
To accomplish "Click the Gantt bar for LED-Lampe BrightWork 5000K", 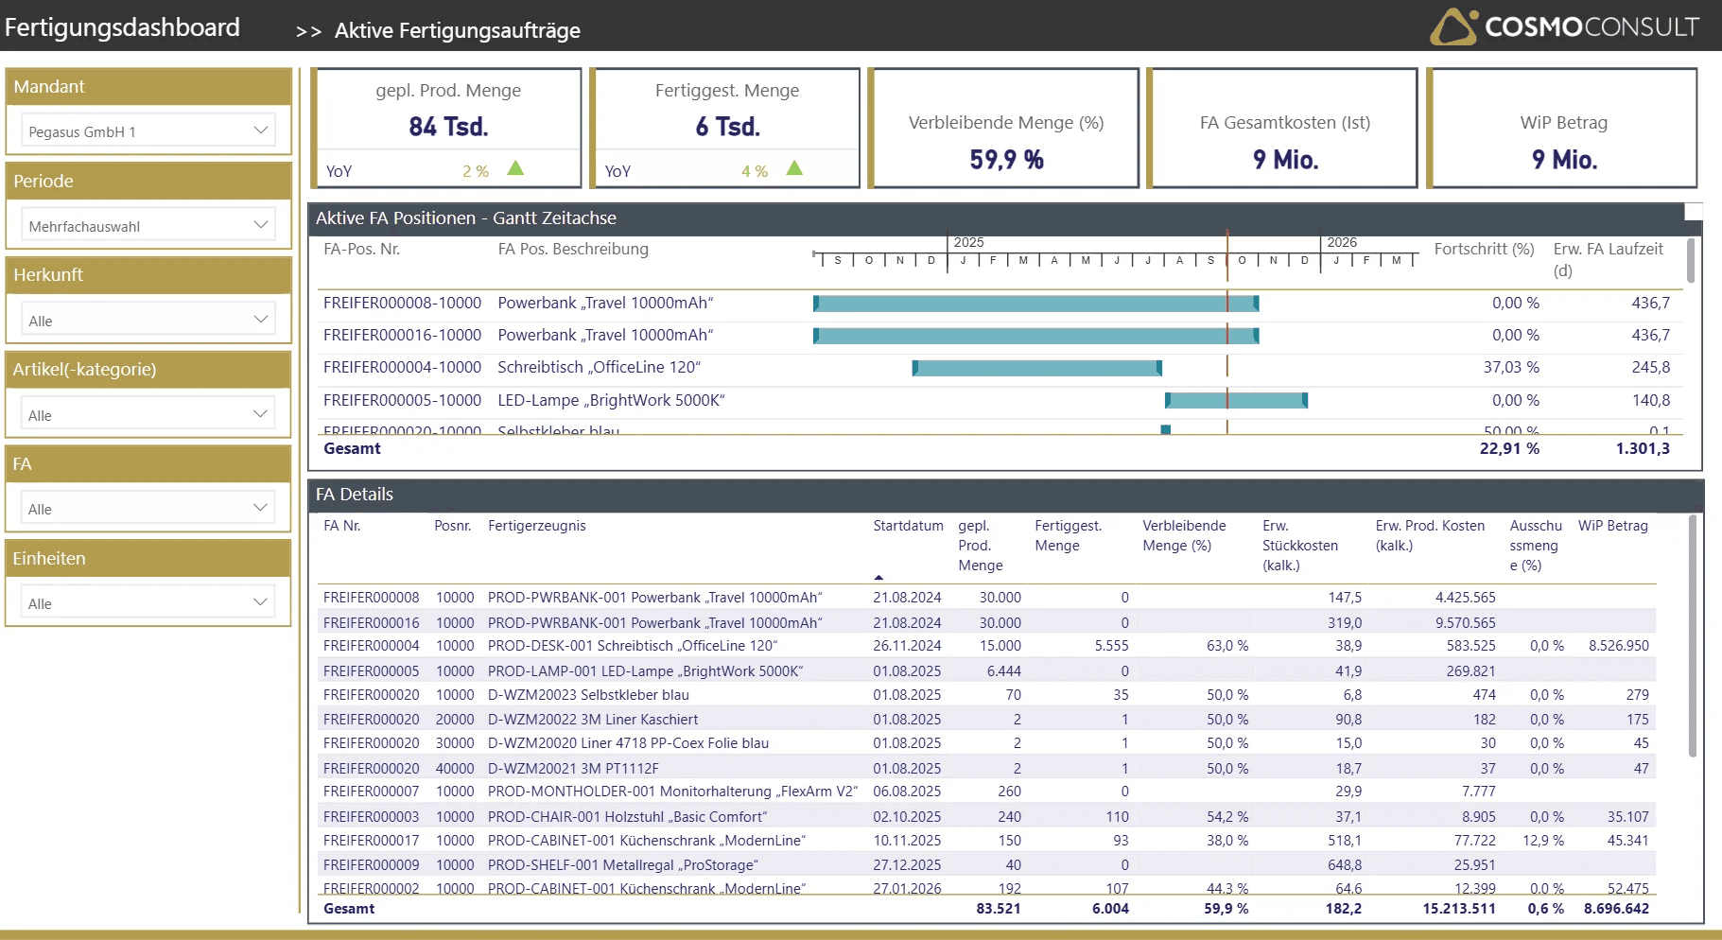I will tap(1236, 400).
